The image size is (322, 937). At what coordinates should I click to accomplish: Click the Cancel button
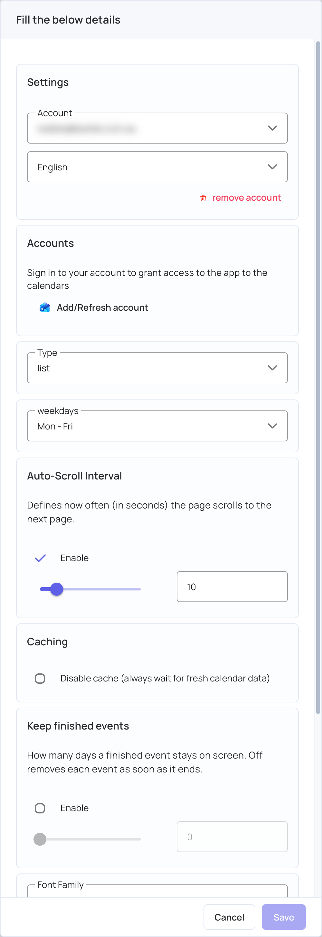click(x=229, y=917)
